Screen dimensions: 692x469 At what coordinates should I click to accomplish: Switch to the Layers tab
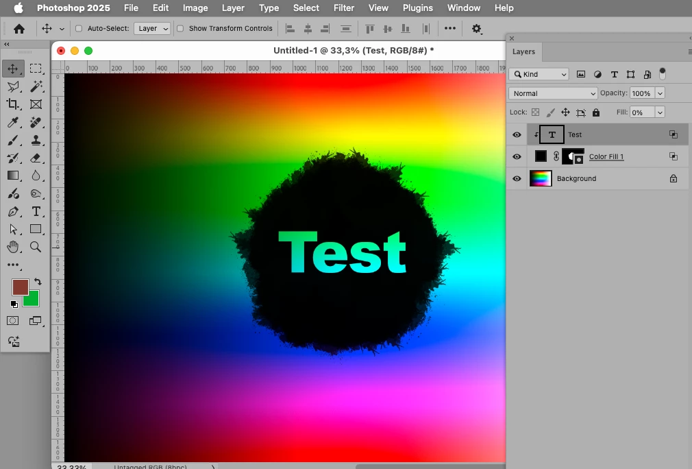[x=523, y=51]
